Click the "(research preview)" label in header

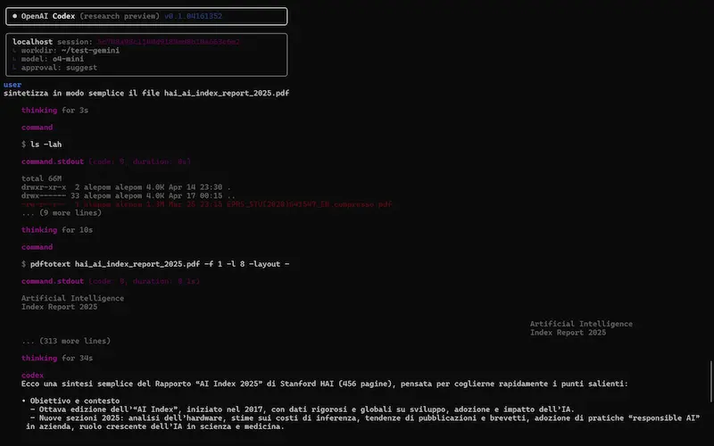120,16
